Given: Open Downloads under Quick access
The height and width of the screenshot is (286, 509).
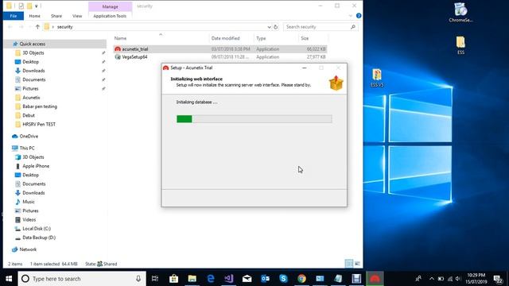Looking at the screenshot, I should click(x=33, y=71).
